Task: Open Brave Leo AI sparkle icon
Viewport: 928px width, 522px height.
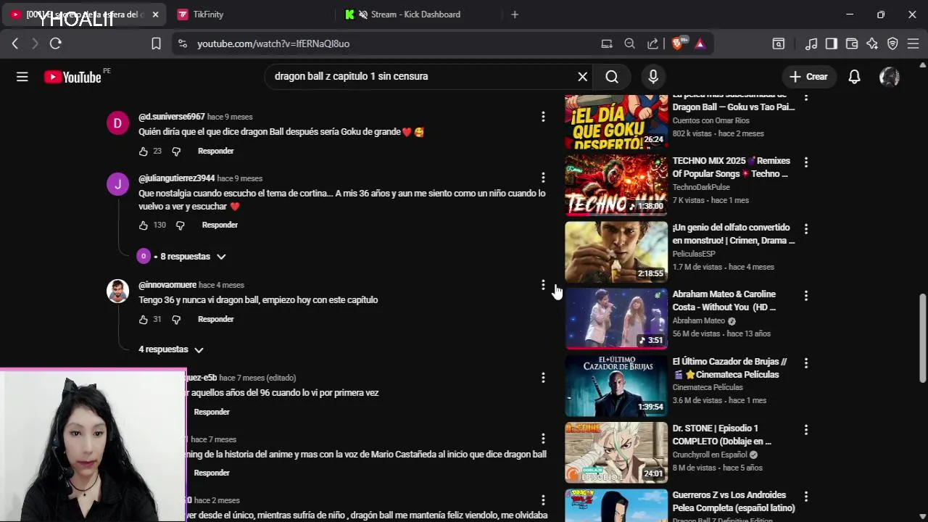Action: coord(872,43)
